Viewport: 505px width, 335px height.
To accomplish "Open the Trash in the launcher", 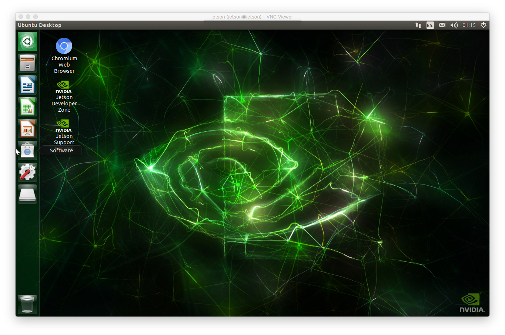I will 27,305.
